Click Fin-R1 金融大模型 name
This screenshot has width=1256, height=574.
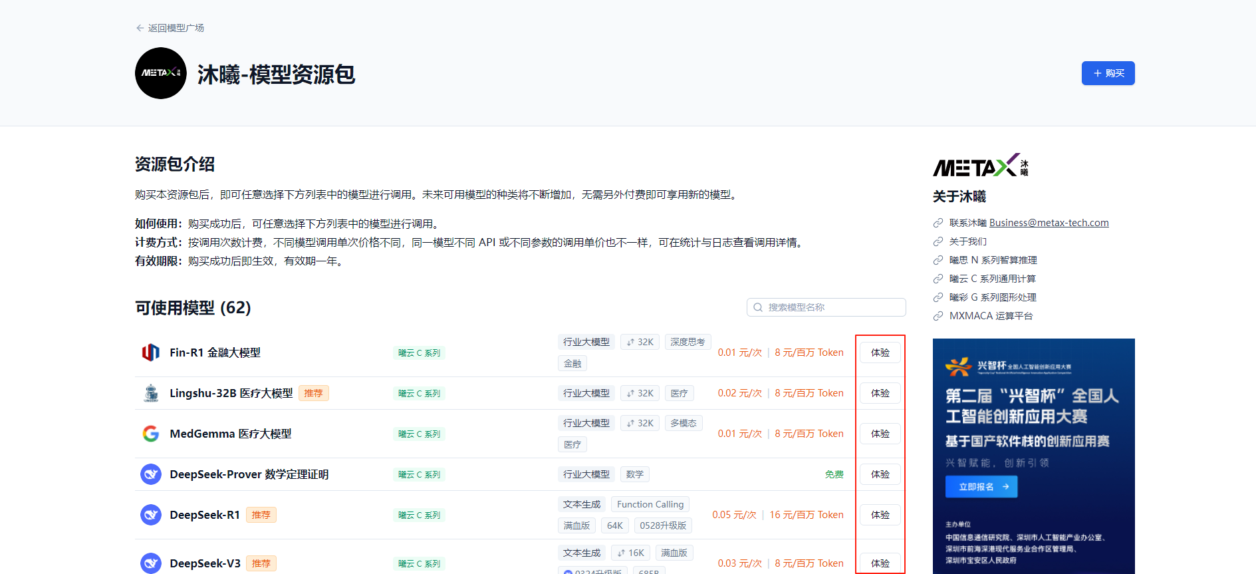coord(215,353)
